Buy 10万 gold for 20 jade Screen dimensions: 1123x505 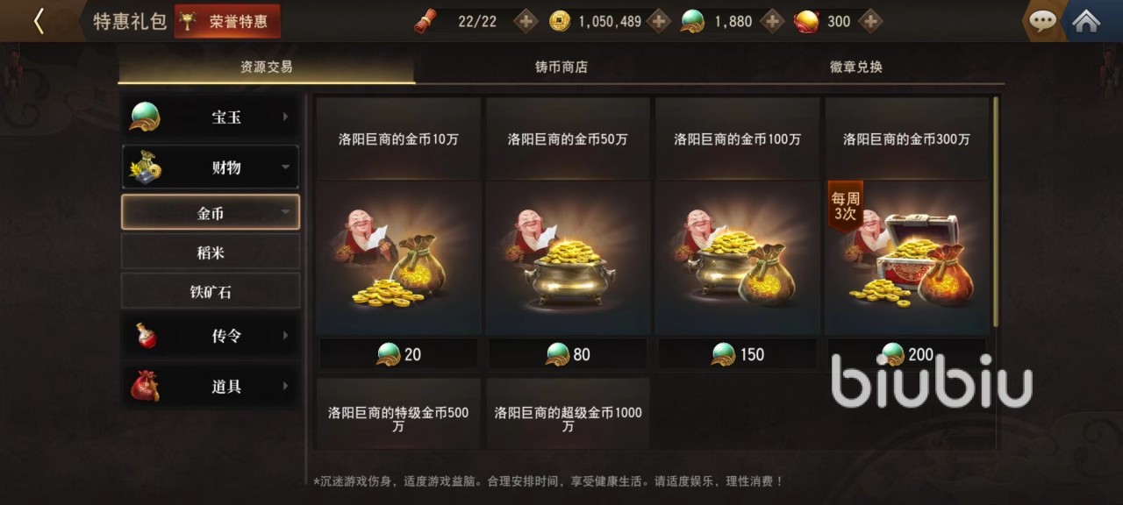click(398, 354)
